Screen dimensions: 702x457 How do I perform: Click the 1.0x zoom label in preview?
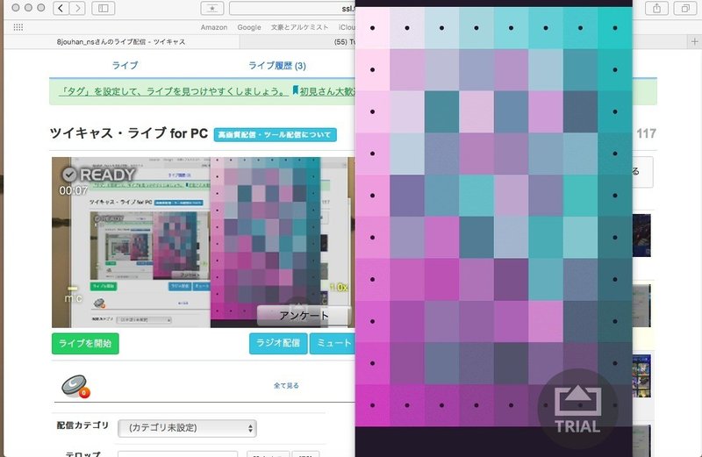pyautogui.click(x=339, y=287)
